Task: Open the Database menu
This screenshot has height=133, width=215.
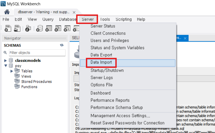Action: coord(68,19)
